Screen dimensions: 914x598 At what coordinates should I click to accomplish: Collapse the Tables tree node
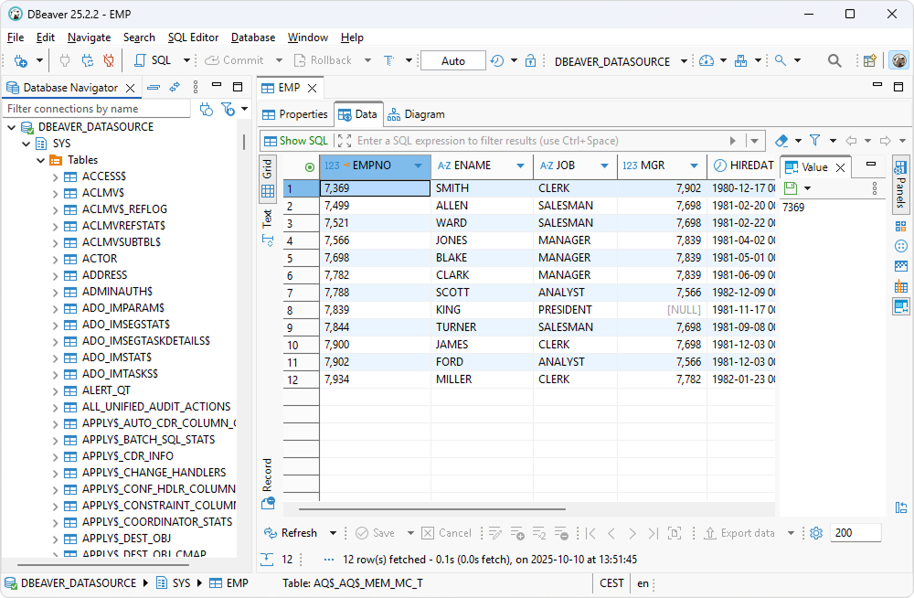click(40, 159)
